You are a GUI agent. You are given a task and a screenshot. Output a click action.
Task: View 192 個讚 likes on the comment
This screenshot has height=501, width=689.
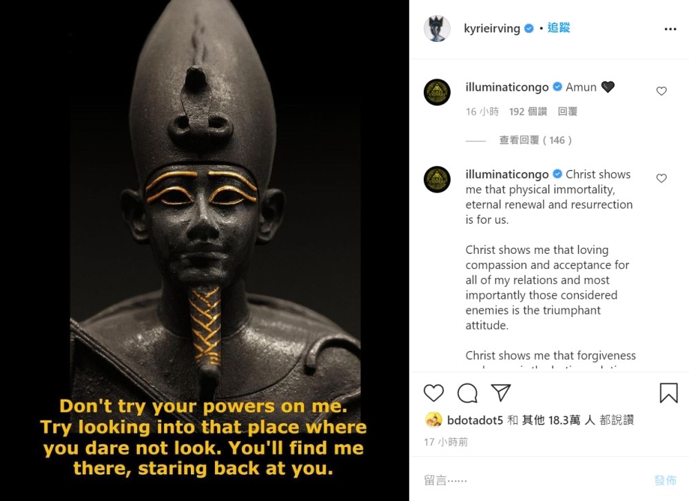pyautogui.click(x=528, y=111)
